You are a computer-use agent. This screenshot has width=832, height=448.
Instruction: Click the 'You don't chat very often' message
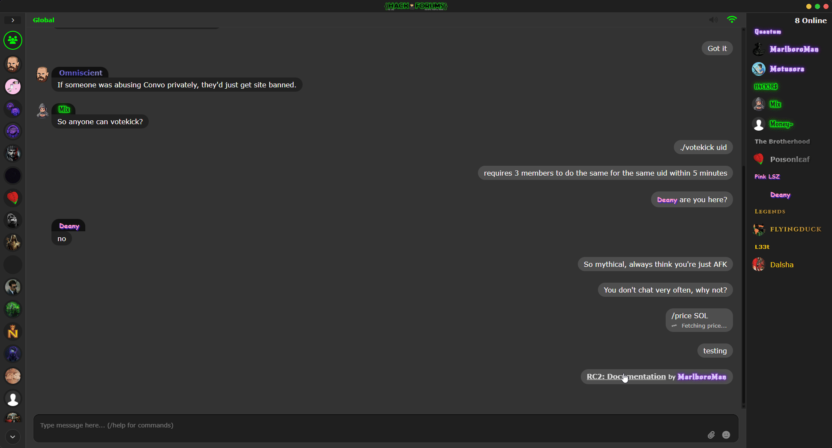click(x=665, y=290)
